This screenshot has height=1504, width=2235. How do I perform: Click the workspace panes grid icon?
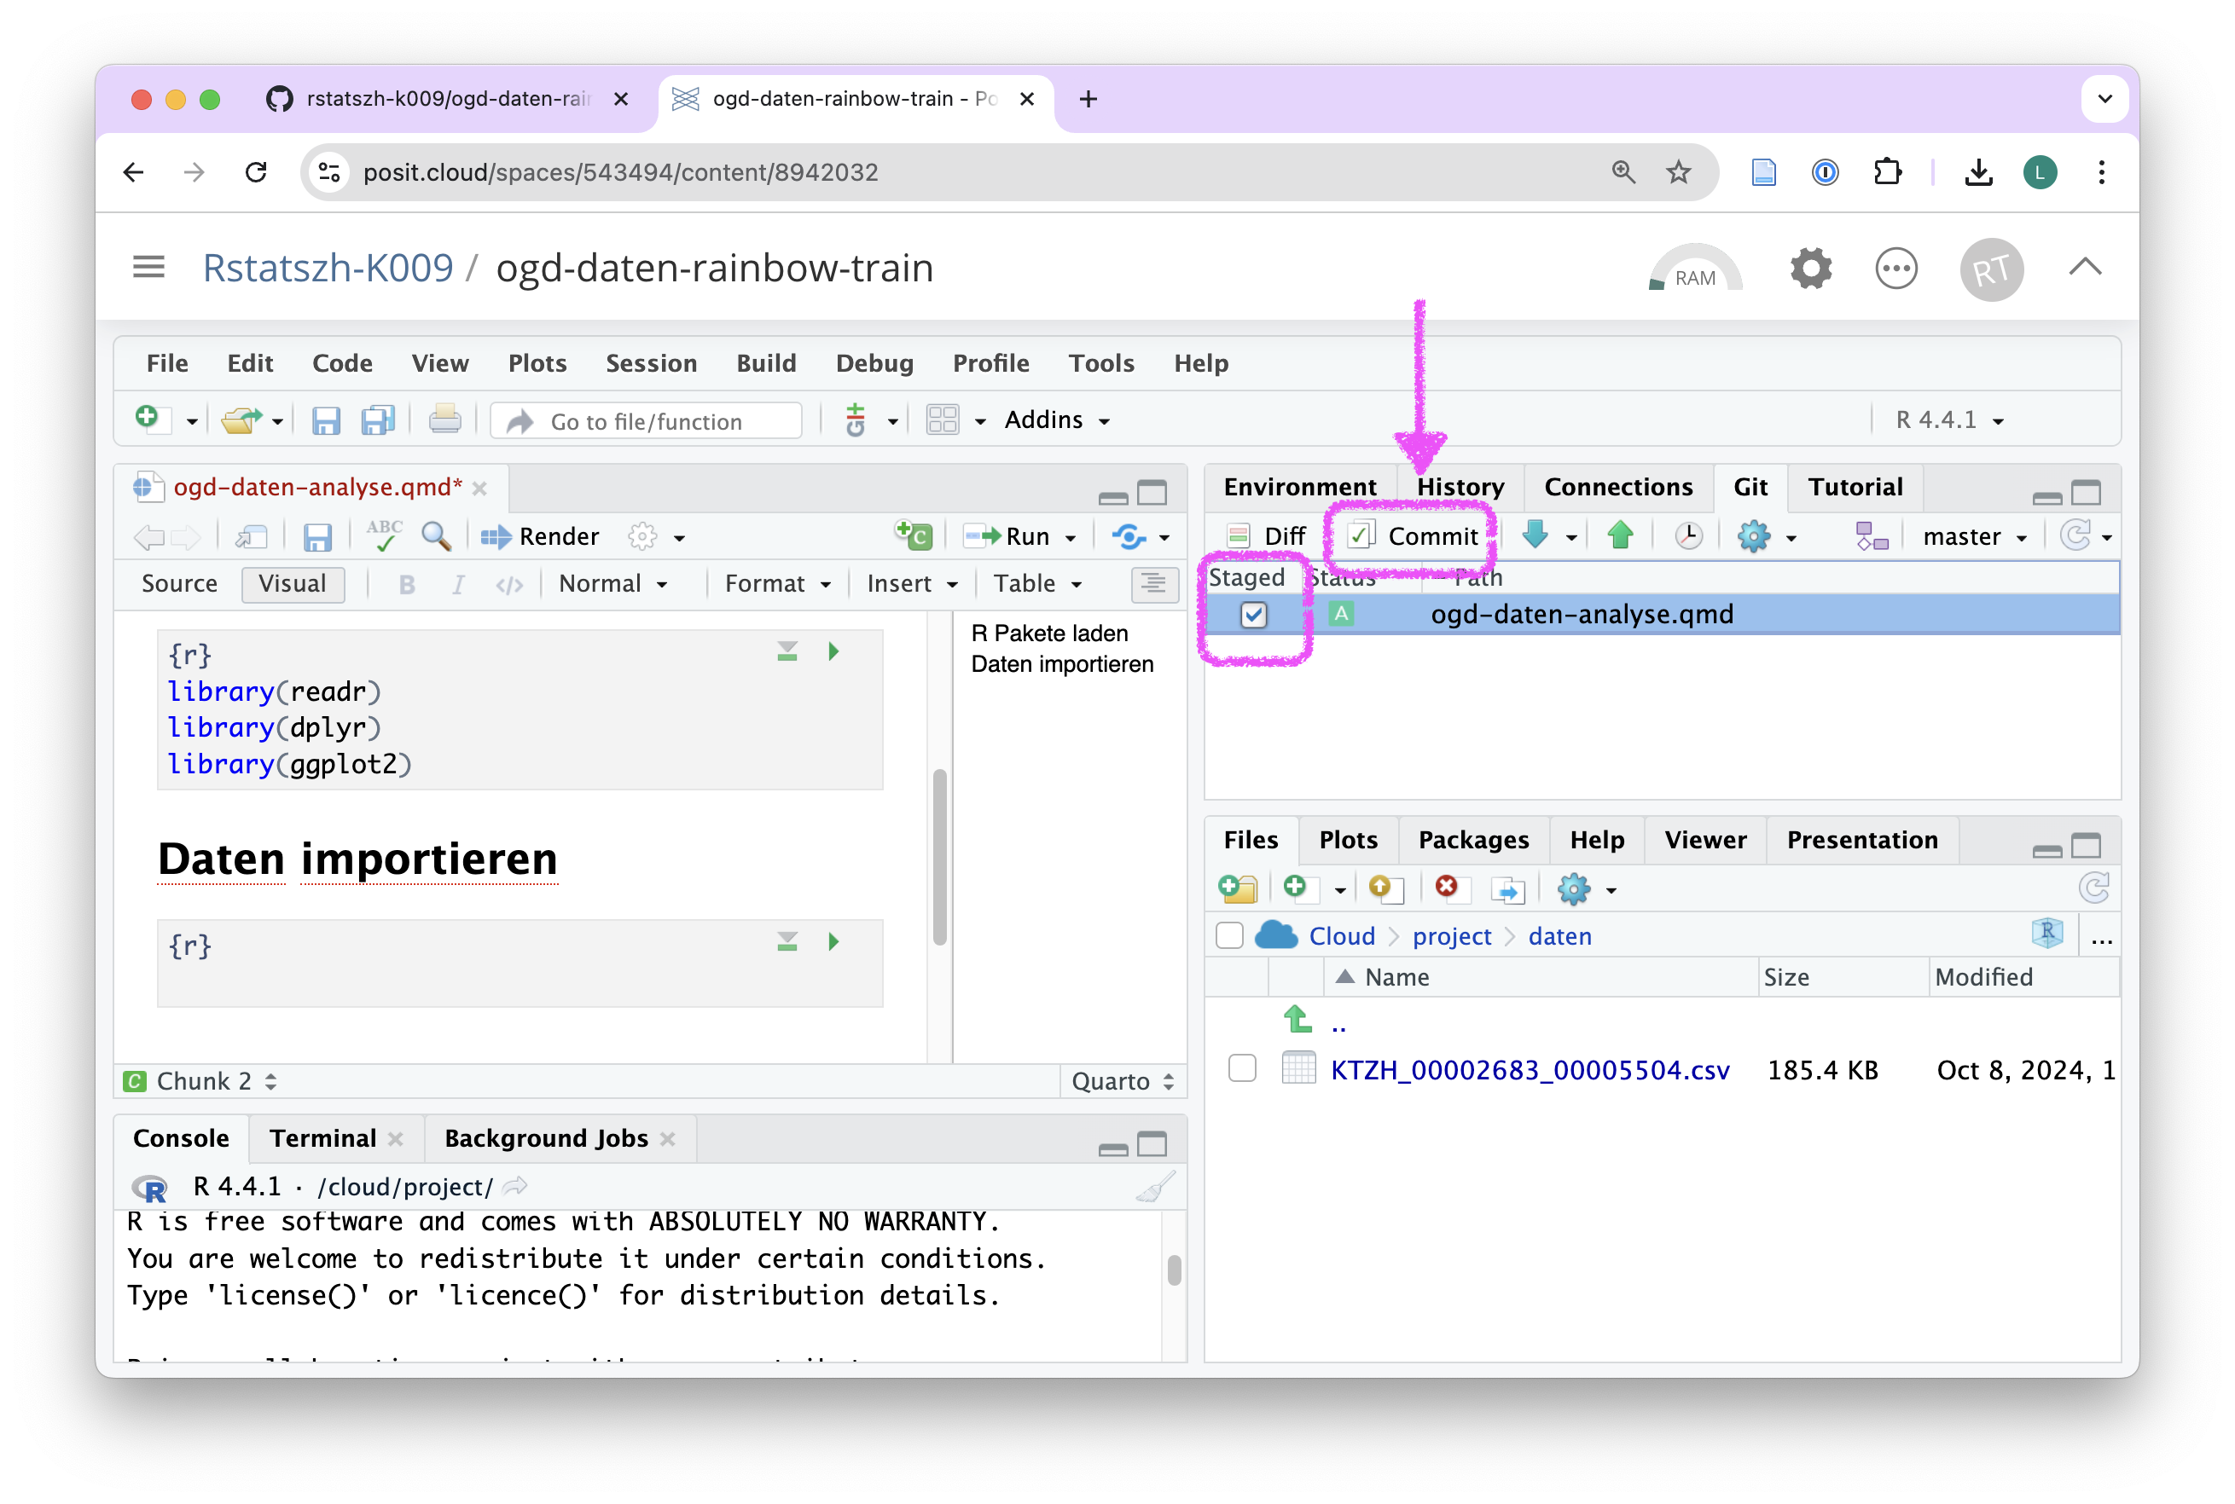point(942,420)
